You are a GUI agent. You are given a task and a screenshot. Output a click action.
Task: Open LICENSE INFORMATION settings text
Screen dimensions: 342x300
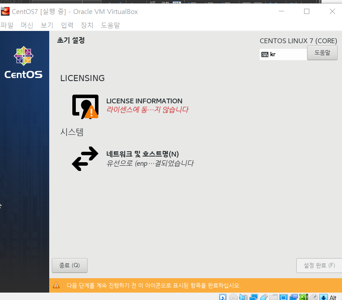144,101
